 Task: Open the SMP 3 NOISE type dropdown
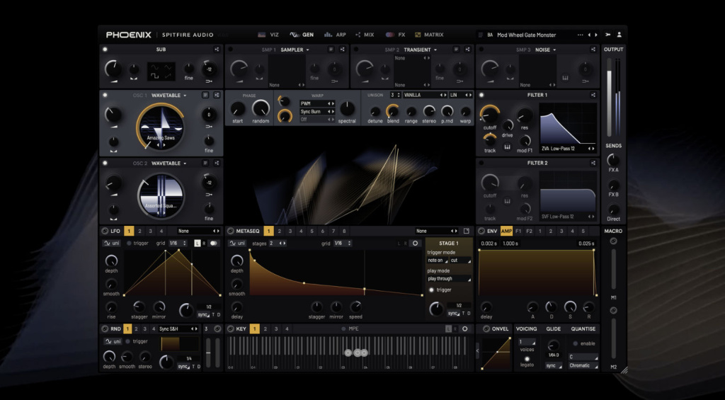coord(546,50)
